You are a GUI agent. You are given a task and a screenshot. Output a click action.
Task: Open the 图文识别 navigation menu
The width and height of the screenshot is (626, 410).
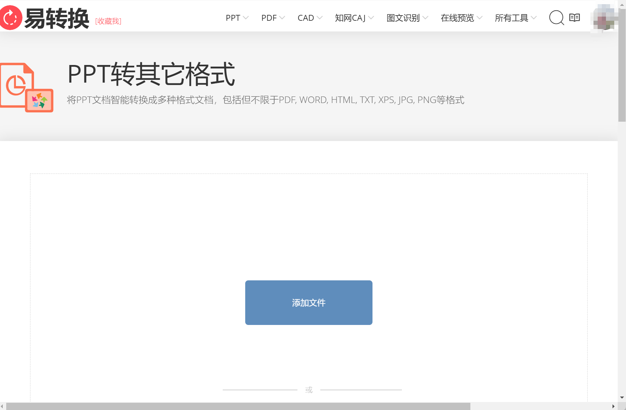tap(403, 18)
